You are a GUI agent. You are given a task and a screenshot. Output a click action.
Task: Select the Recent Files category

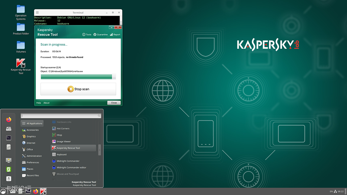pyautogui.click(x=32, y=175)
